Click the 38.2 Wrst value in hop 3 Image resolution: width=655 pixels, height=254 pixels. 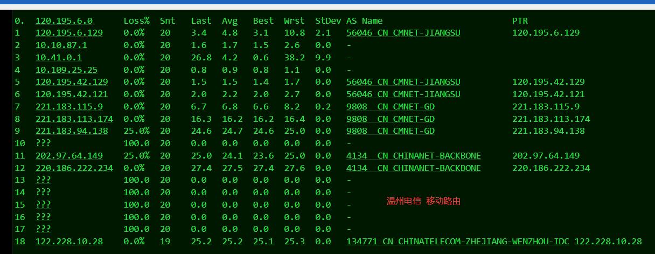[294, 57]
